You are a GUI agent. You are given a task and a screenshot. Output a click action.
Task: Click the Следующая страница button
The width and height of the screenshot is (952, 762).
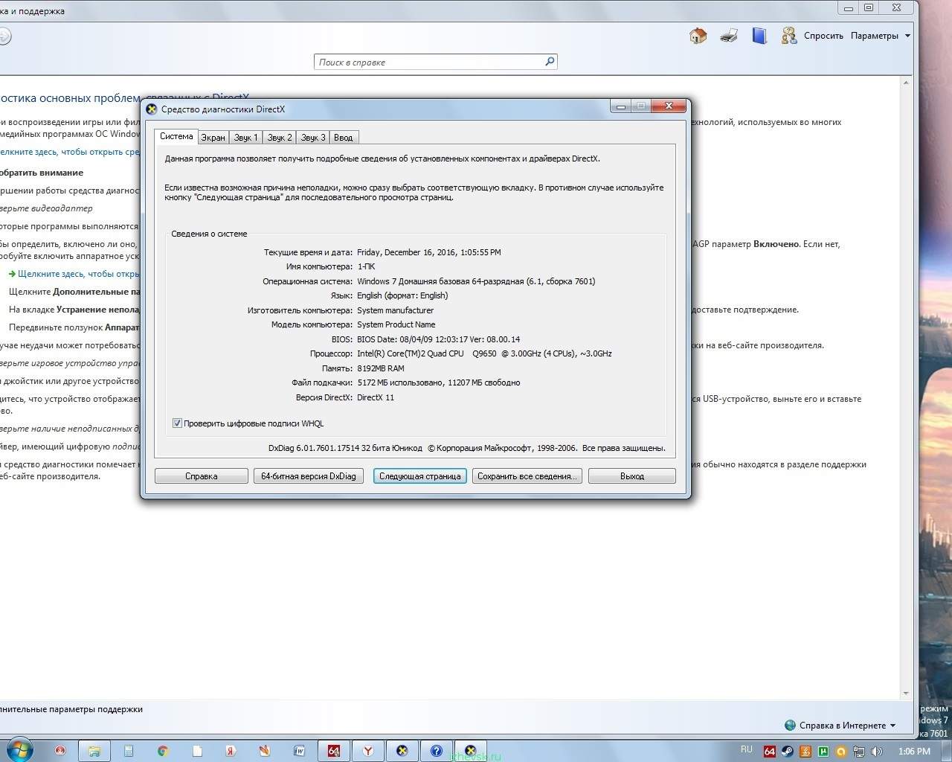[x=419, y=476]
